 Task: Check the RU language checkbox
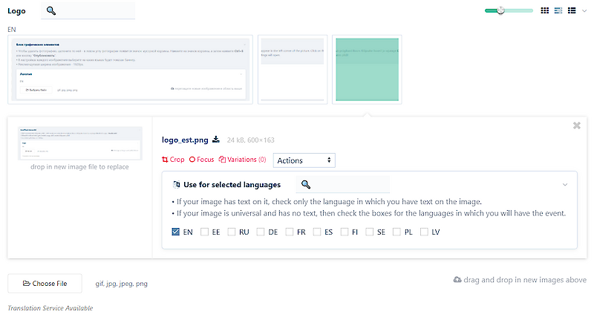232,232
